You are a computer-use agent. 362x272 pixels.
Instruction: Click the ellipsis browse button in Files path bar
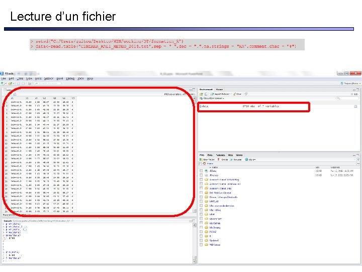tap(358, 164)
